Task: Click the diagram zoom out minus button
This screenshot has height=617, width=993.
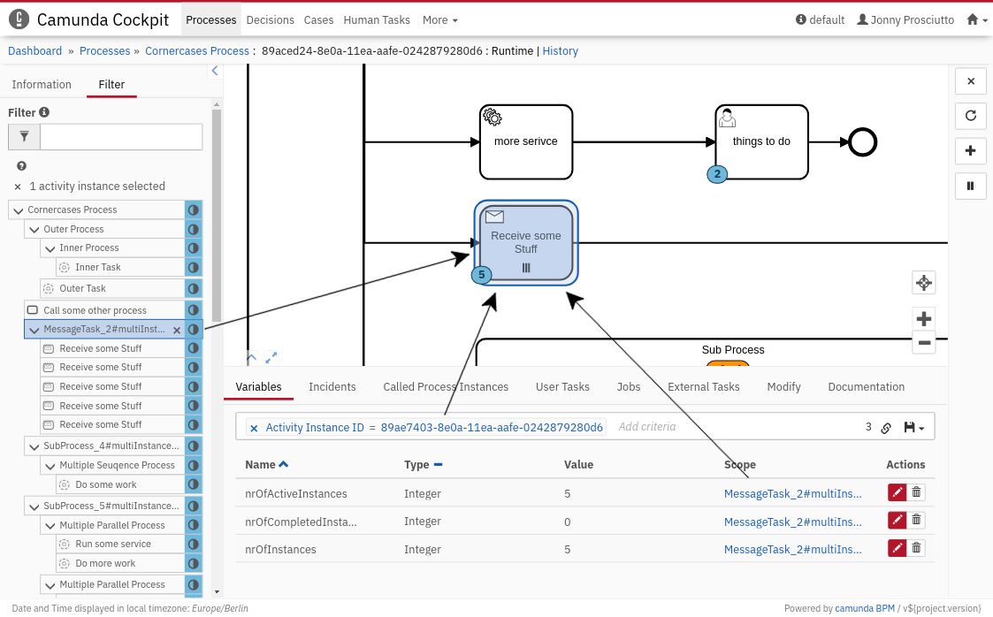Action: (x=924, y=342)
